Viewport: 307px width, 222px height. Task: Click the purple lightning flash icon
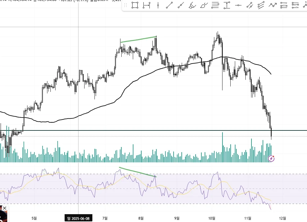[x=271, y=158]
